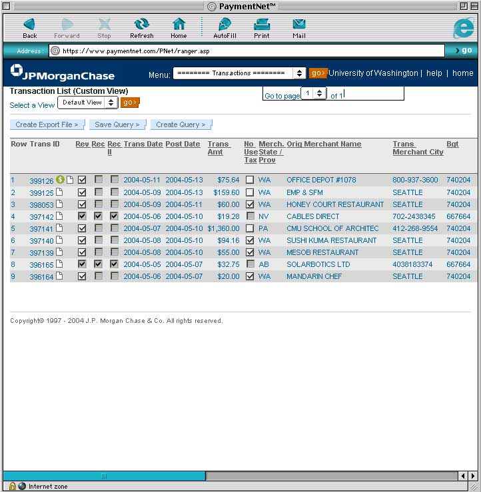This screenshot has height=492, width=481.
Task: Open the note page icon for 396165
Action: [x=59, y=264]
